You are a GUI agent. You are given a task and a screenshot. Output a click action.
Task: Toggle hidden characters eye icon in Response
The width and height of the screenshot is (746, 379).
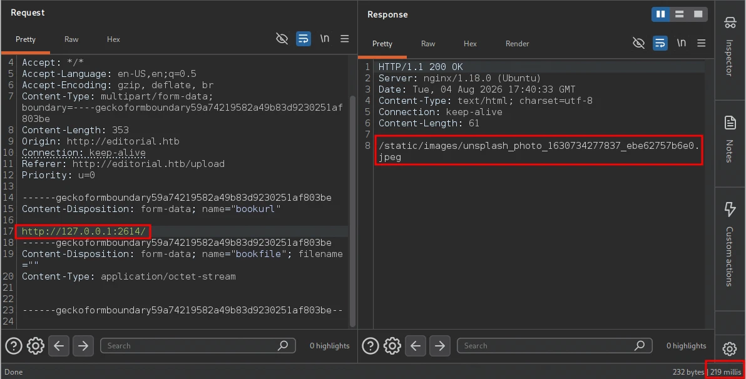coord(639,43)
